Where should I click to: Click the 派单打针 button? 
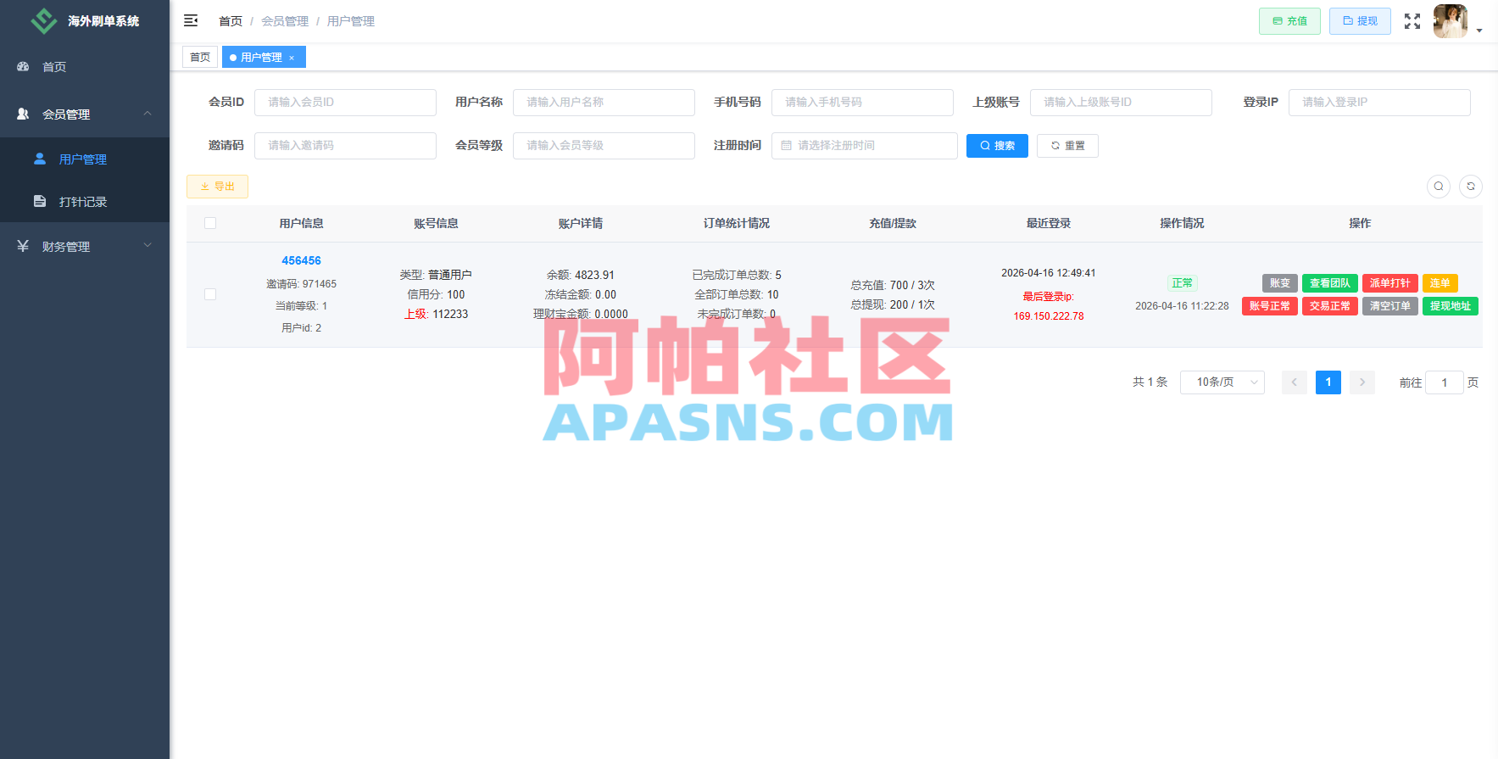click(x=1390, y=283)
